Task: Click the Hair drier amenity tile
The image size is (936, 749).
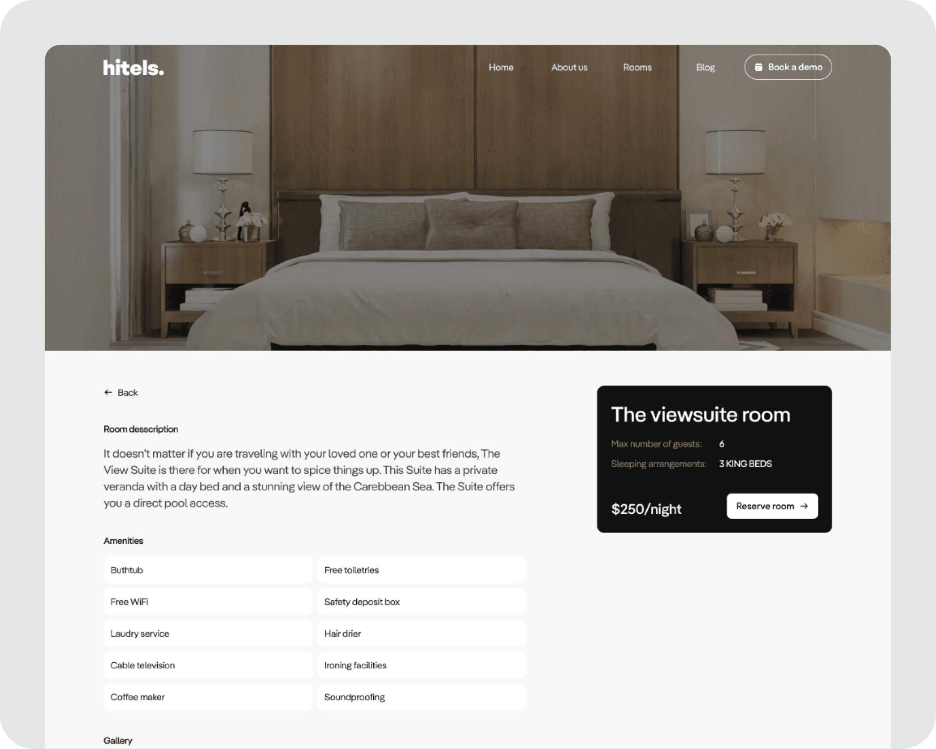Action: coord(422,634)
